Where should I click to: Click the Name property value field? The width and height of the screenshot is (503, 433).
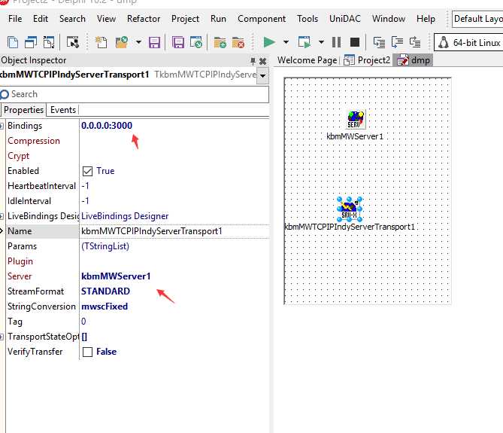pyautogui.click(x=174, y=231)
